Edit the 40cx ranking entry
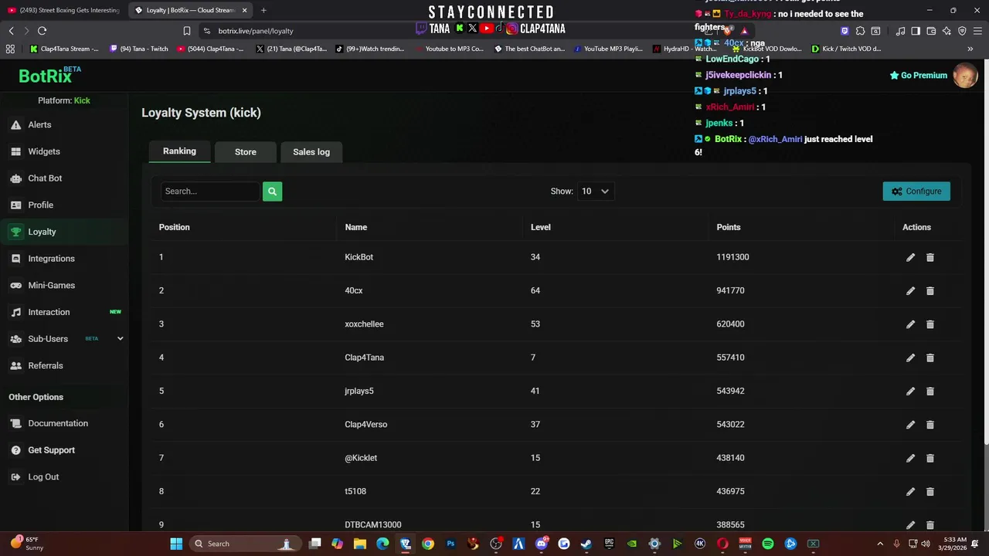This screenshot has width=989, height=556. pos(910,291)
